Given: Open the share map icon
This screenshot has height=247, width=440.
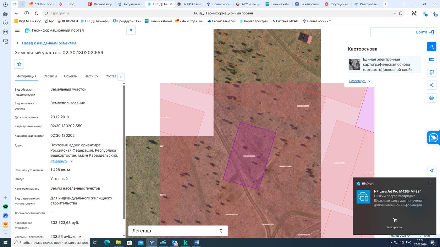Looking at the screenshot, I should pos(432,85).
